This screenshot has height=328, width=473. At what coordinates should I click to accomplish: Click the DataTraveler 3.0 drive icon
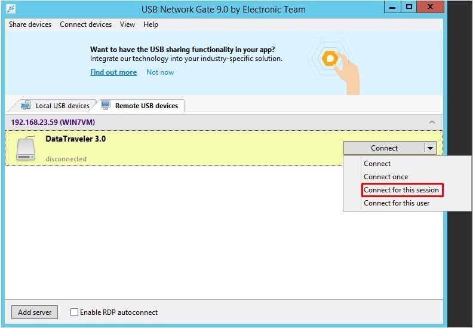point(26,148)
